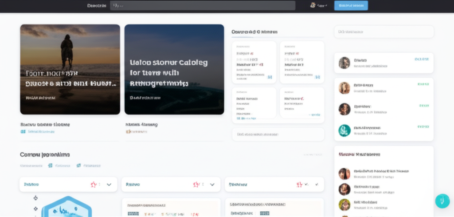Screen dimensions: 454x217
Task: Focus the text field below the four small cards
Action: (278, 134)
